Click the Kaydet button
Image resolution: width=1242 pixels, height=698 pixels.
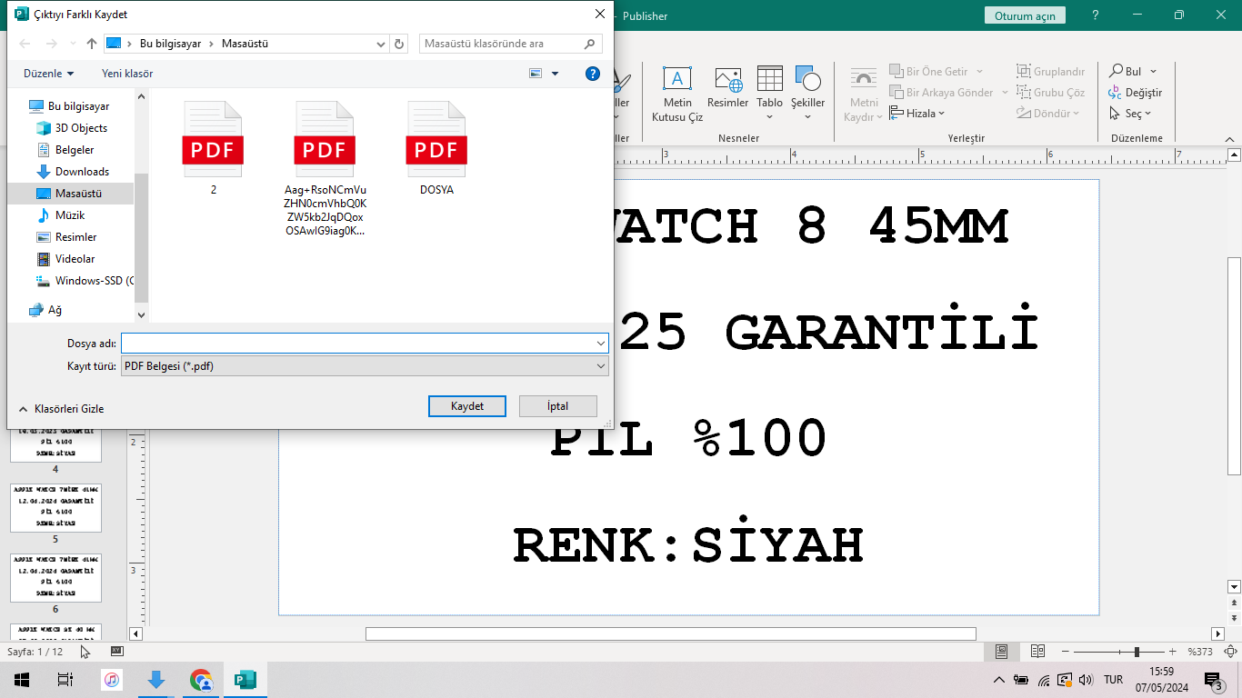click(467, 406)
